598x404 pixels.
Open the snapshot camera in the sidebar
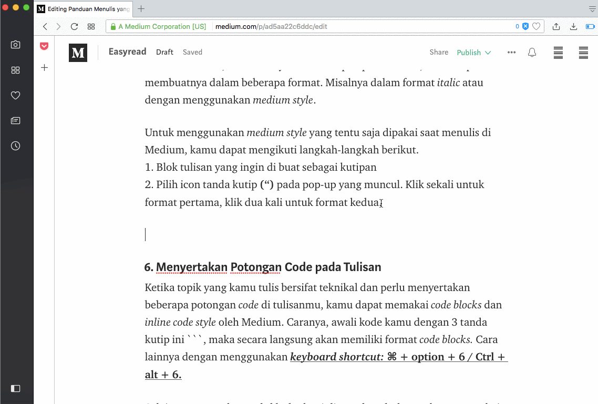(x=15, y=45)
